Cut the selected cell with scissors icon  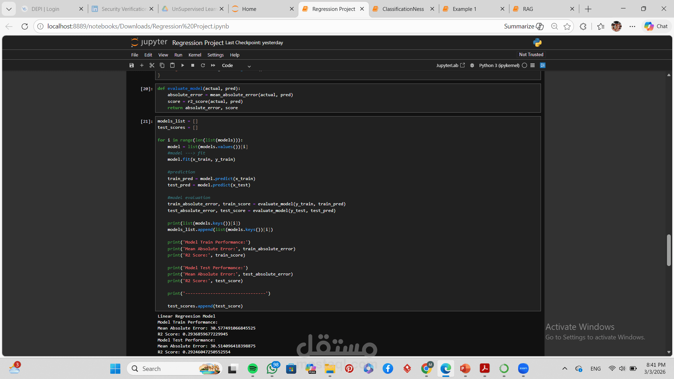[x=152, y=65]
